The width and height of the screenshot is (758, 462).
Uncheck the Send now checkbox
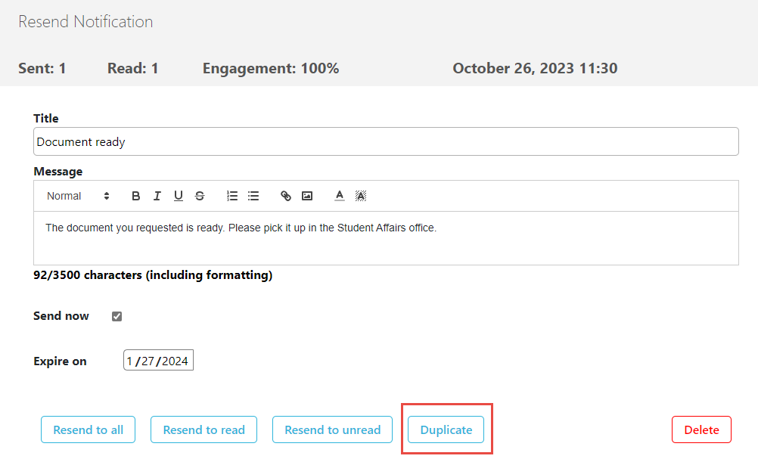[x=116, y=316]
